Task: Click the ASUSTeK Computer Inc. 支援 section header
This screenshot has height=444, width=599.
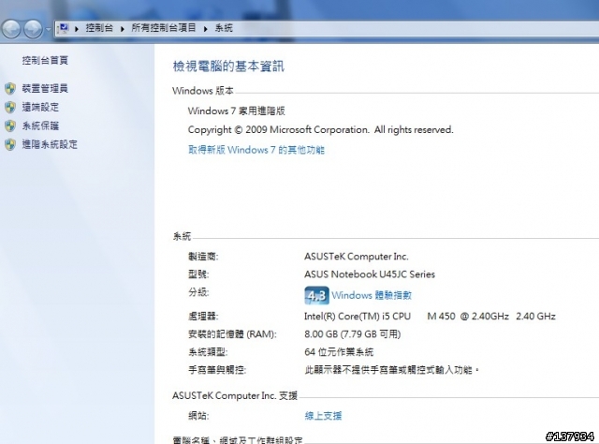Action: click(x=235, y=396)
